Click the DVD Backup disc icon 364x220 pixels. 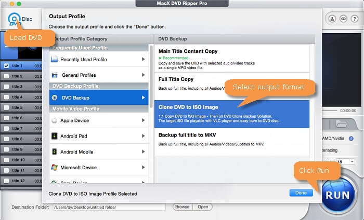pos(55,98)
